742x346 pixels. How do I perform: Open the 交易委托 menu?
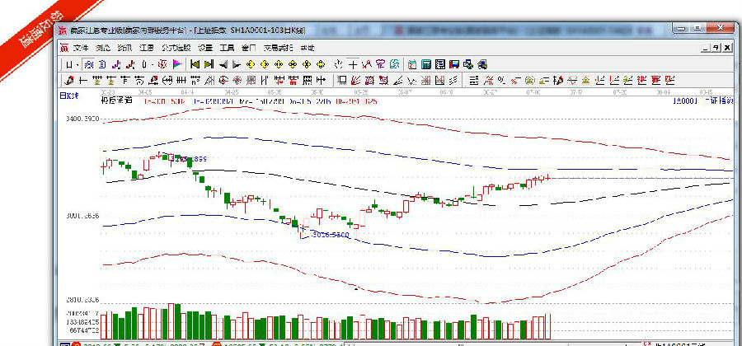(275, 48)
